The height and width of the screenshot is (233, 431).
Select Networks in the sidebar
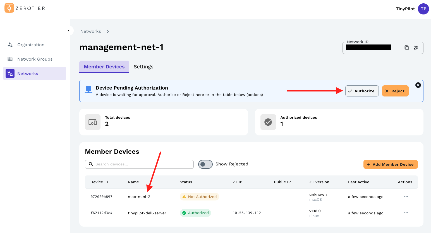click(x=28, y=73)
